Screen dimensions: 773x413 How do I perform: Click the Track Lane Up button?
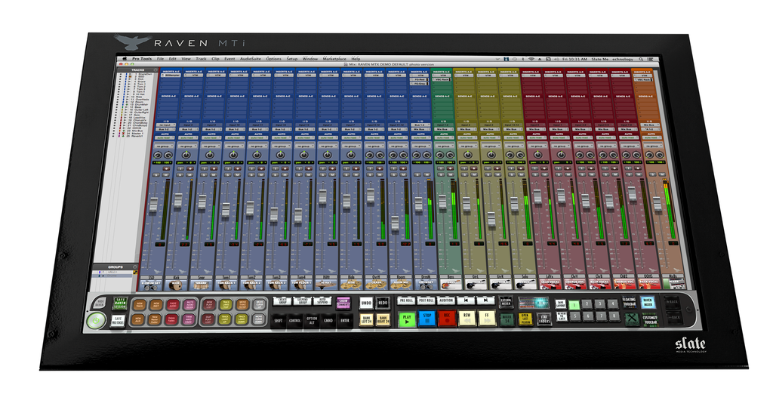(225, 319)
